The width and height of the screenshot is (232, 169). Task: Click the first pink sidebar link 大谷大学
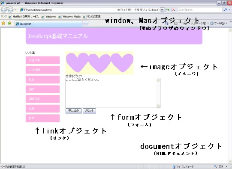tap(42, 60)
